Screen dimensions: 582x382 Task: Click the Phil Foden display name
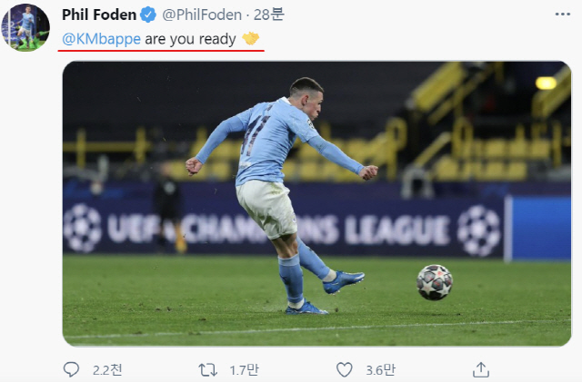(x=99, y=15)
